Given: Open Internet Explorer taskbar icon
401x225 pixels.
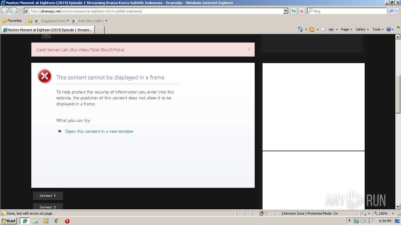Looking at the screenshot, I should (25, 221).
